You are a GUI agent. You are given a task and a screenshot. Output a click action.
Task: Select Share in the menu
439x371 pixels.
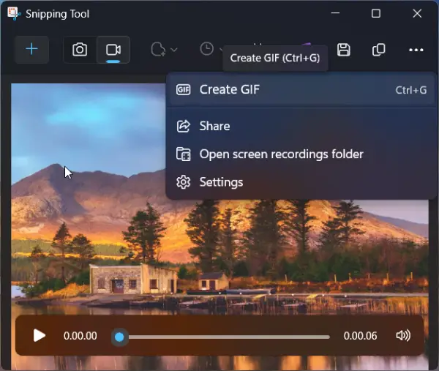click(x=301, y=126)
